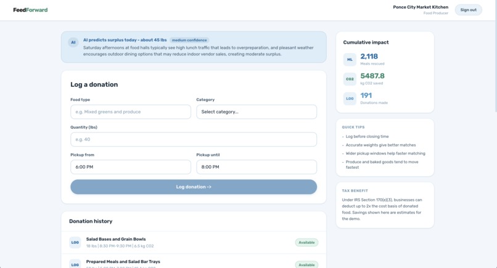
Task: Click the FeedForward logo
Action: click(x=30, y=10)
